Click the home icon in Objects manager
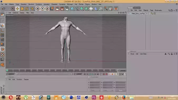The width and height of the screenshot is (178, 100). point(172,10)
